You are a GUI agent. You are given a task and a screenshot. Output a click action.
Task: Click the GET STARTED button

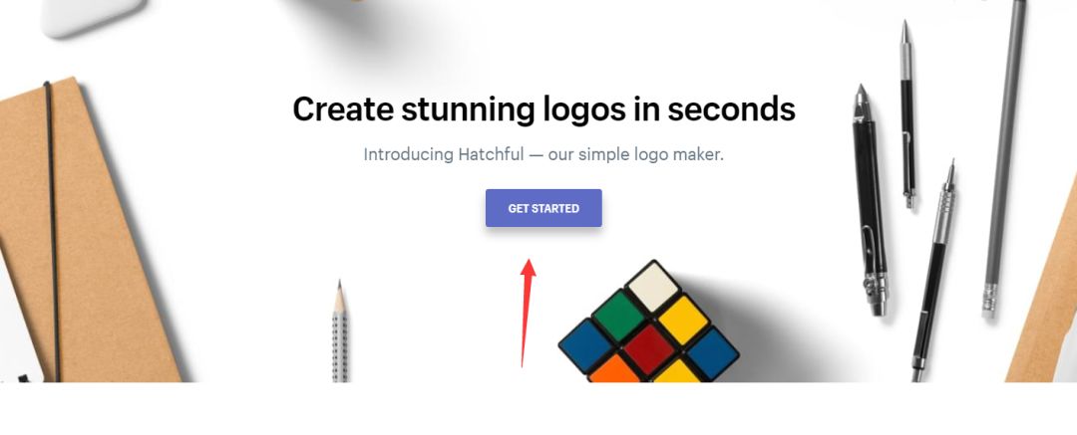click(543, 208)
